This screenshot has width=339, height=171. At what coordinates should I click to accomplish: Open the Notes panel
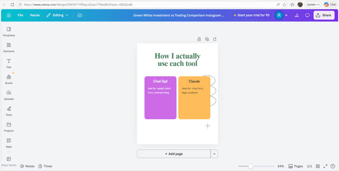coord(27,166)
